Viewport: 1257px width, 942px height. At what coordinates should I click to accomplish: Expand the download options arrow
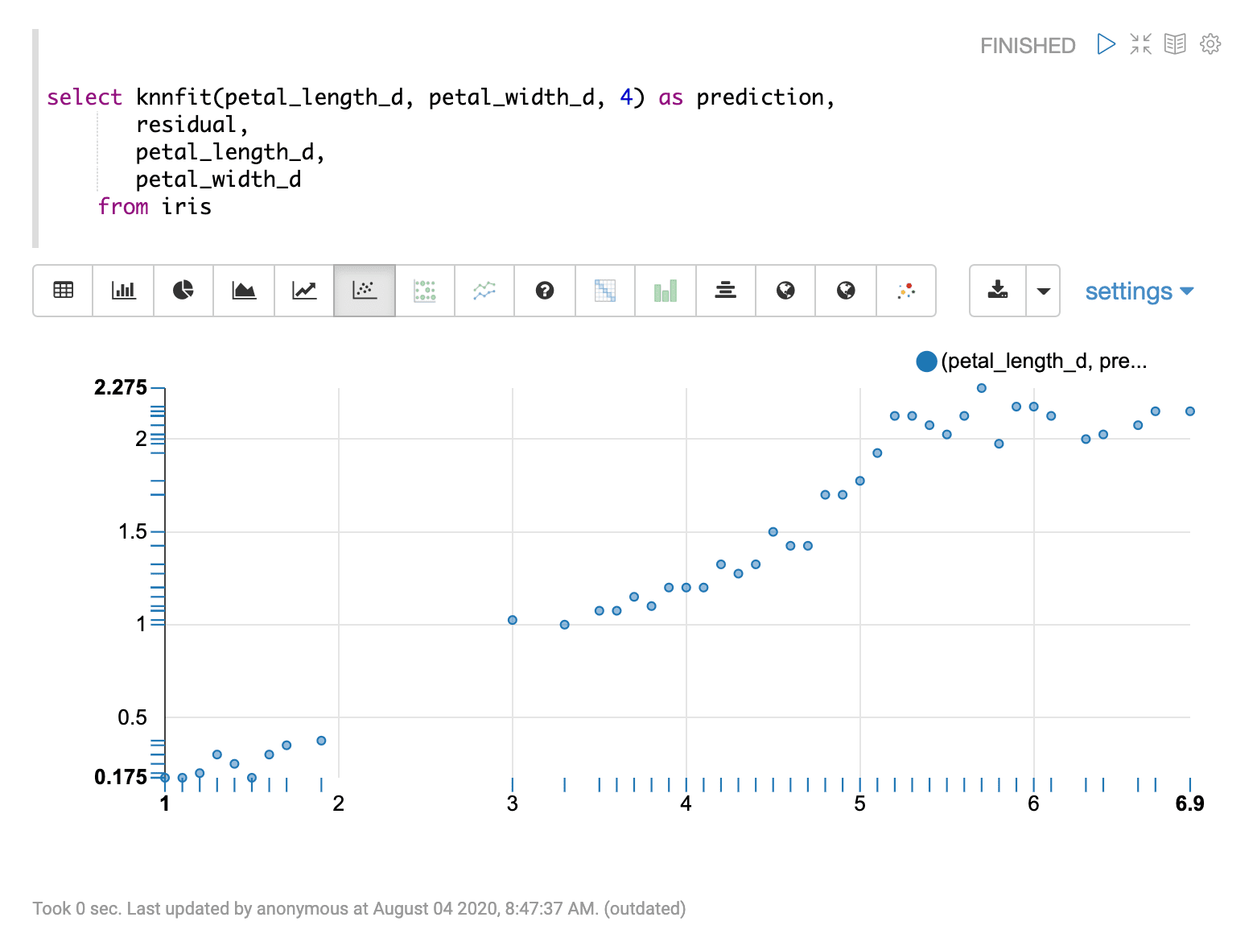1043,291
